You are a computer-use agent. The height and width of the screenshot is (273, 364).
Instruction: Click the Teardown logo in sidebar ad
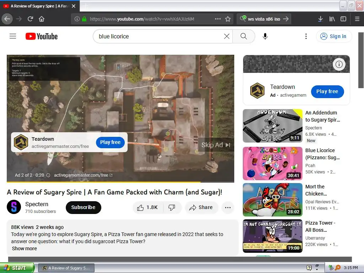click(x=257, y=91)
